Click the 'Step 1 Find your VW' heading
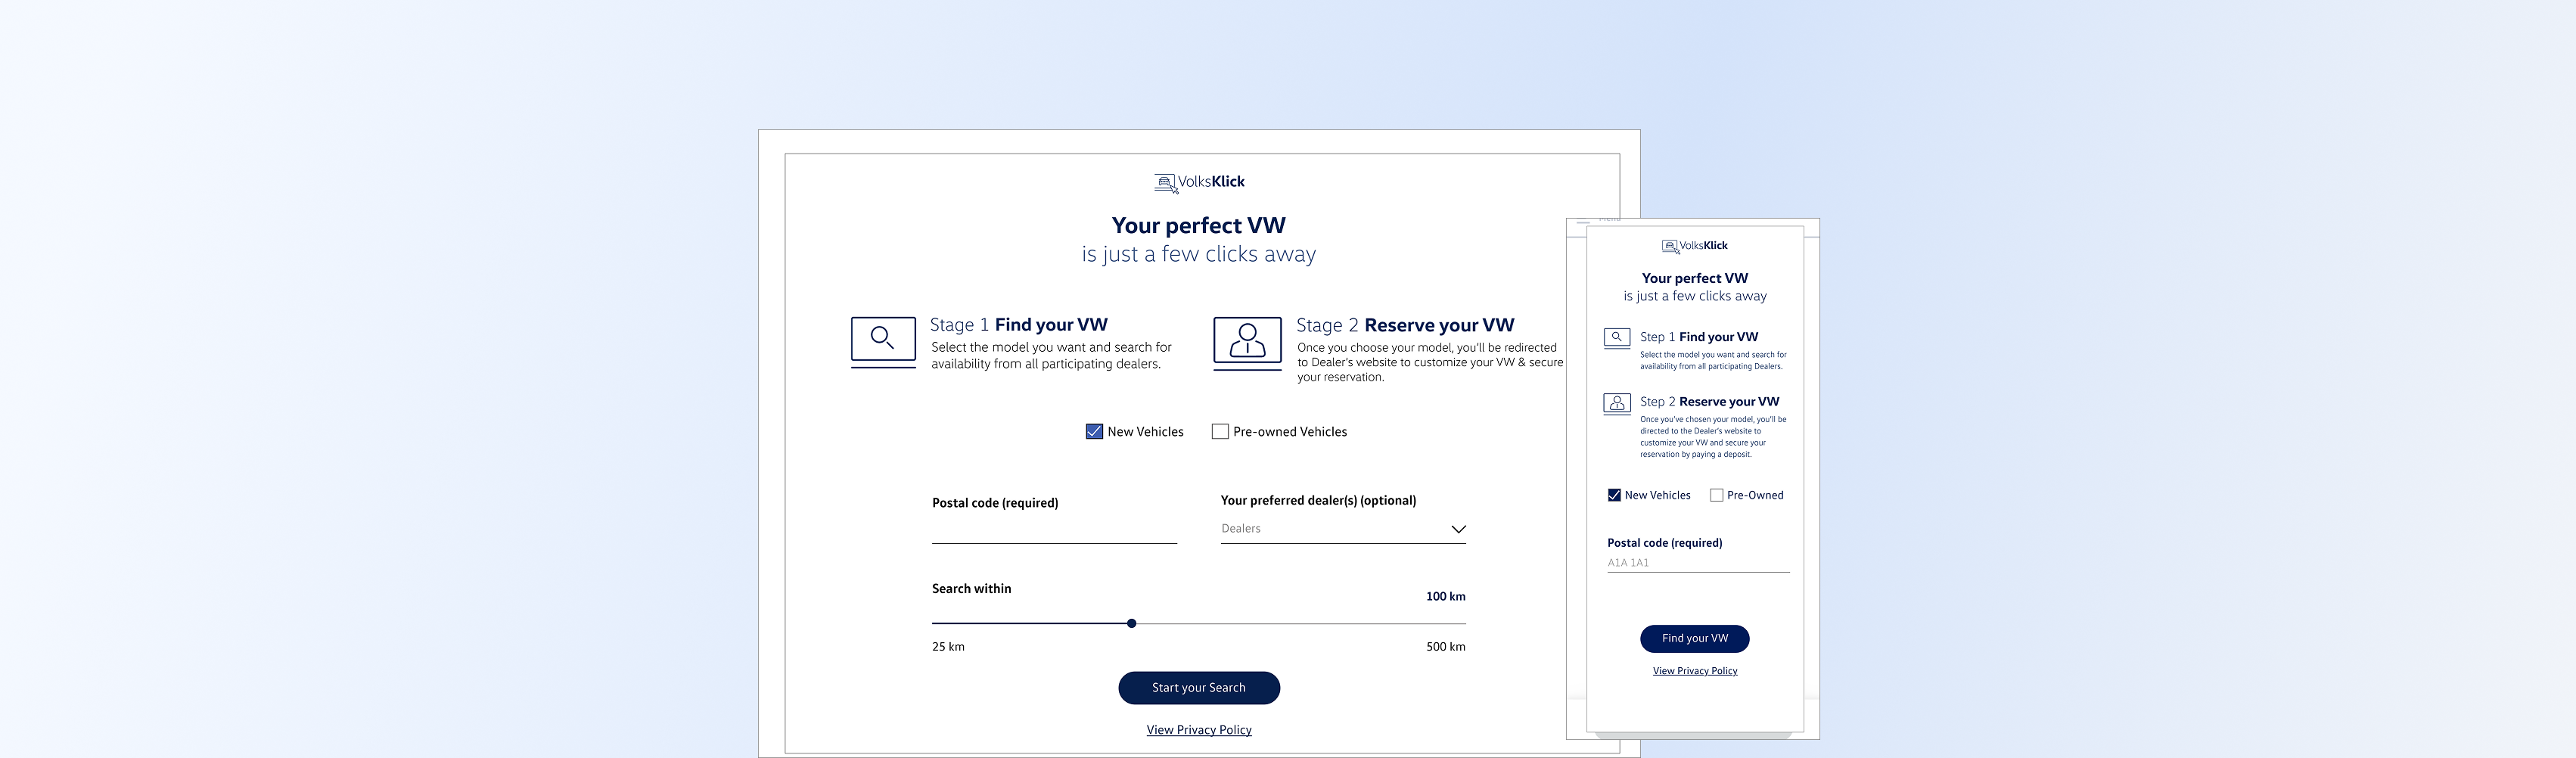 tap(1699, 337)
